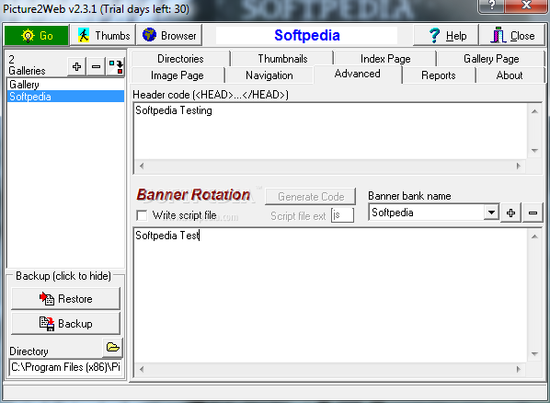Screen dimensions: 550x403
Task: Open Browser preview button
Action: tap(169, 36)
